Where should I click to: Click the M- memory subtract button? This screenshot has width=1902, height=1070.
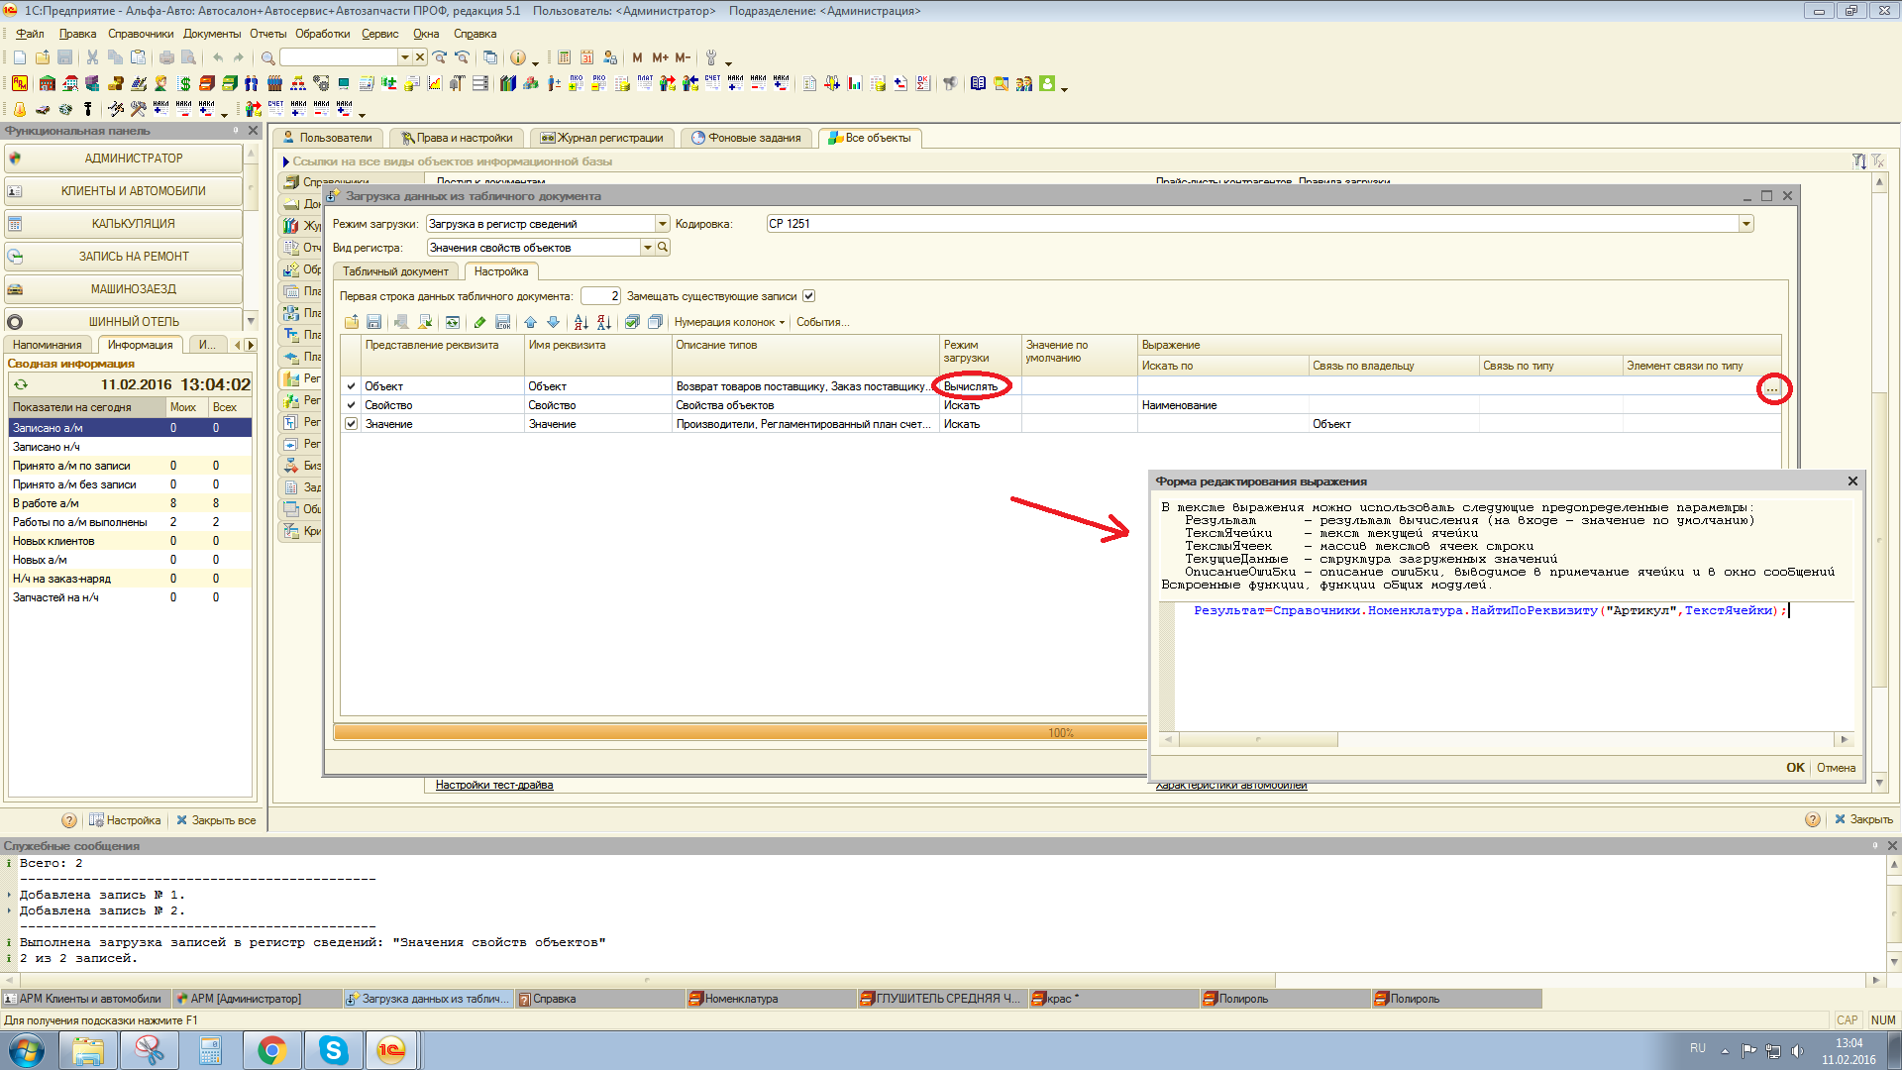pyautogui.click(x=683, y=57)
